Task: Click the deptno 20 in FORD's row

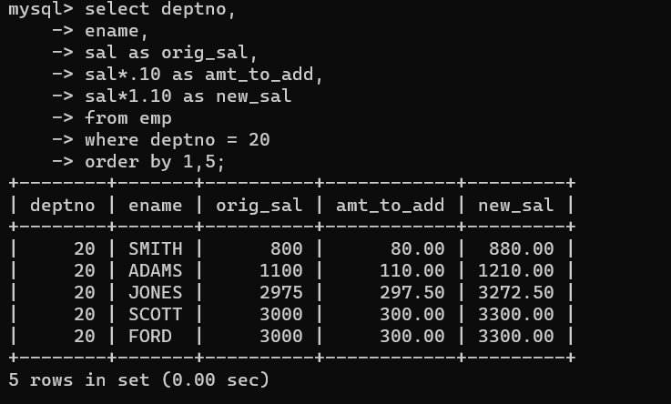Action: 85,337
